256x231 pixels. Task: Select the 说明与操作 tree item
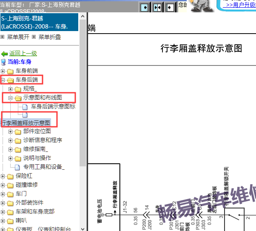(37, 158)
